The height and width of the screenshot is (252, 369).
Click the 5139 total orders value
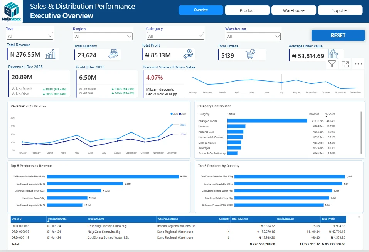tap(227, 56)
